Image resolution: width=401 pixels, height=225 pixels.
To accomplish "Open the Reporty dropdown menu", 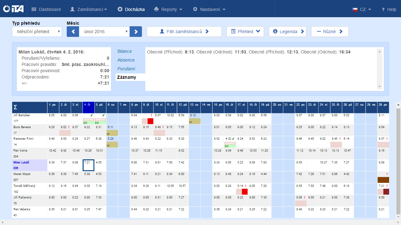I will click(168, 9).
